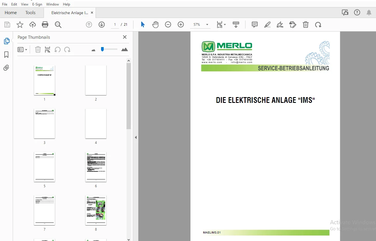The image size is (376, 241).
Task: Open notifications bell
Action: pos(369,12)
